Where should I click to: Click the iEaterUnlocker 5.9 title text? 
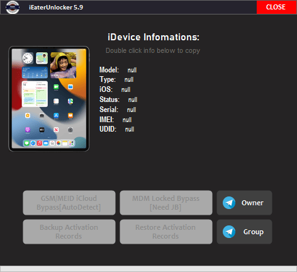56,8
